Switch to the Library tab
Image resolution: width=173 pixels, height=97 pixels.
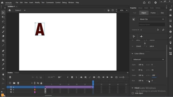click(x=140, y=8)
